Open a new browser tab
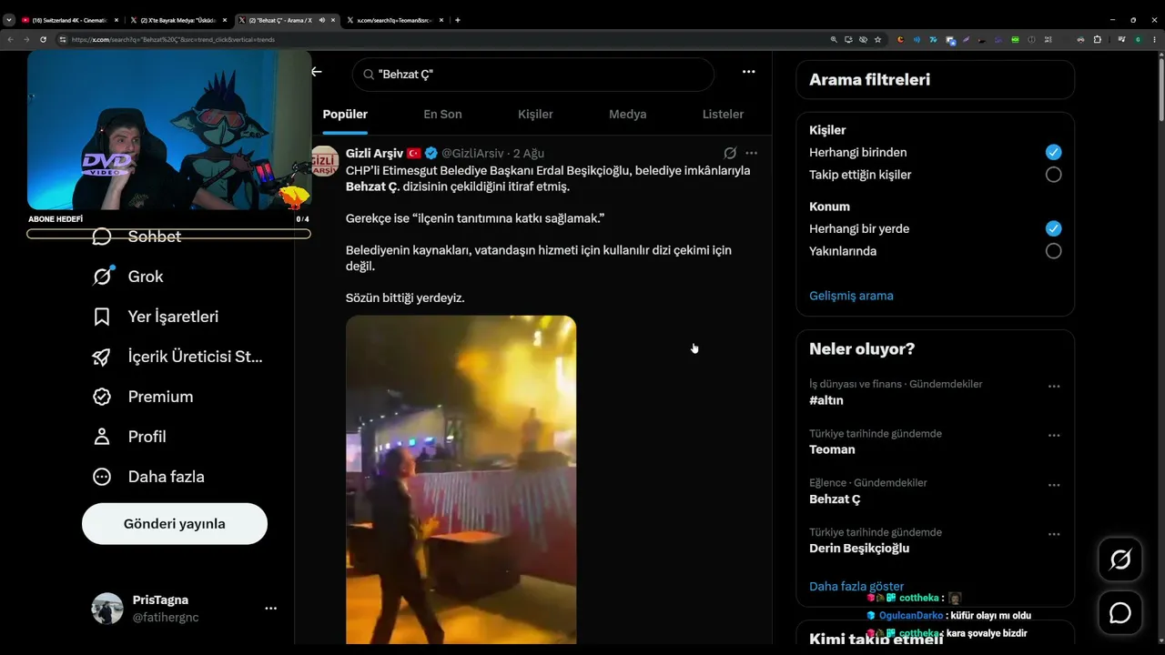The image size is (1165, 655). pyautogui.click(x=457, y=20)
